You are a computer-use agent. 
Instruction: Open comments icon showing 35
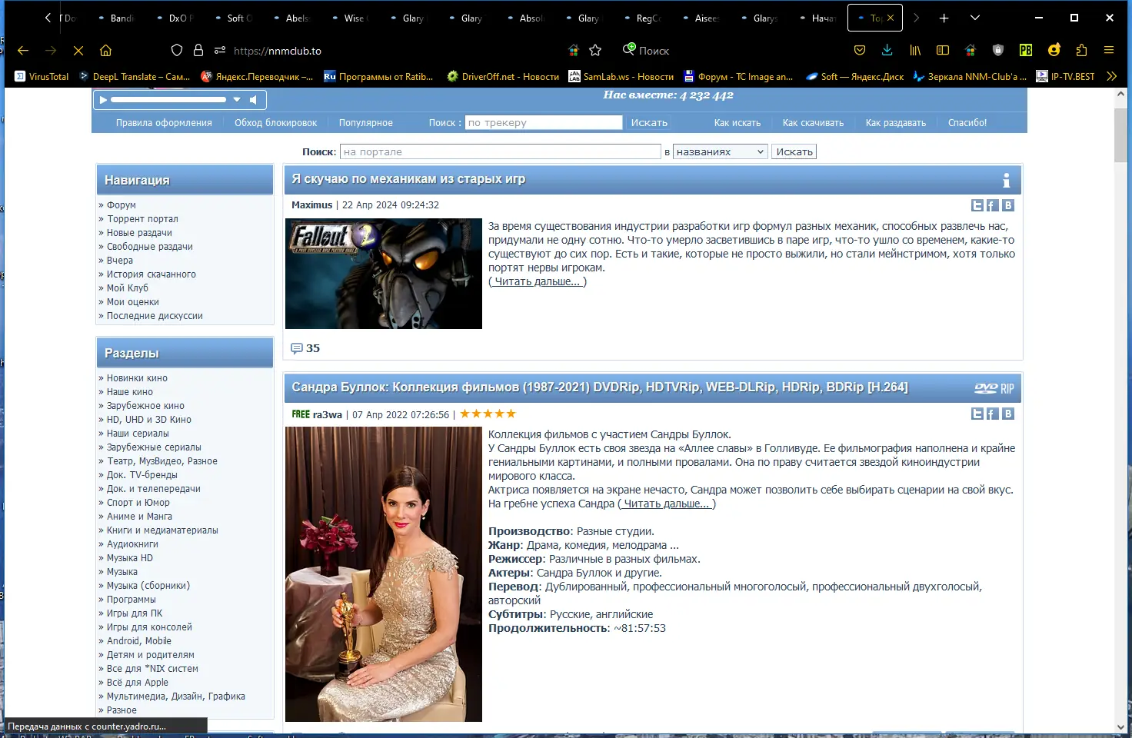point(297,348)
